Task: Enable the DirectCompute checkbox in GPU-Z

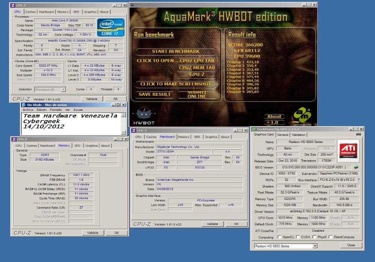Action: coord(330,237)
